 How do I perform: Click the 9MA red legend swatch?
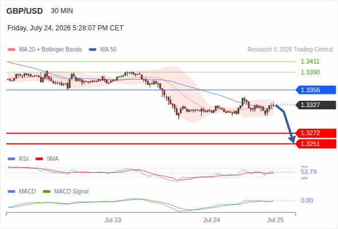[x=39, y=159]
